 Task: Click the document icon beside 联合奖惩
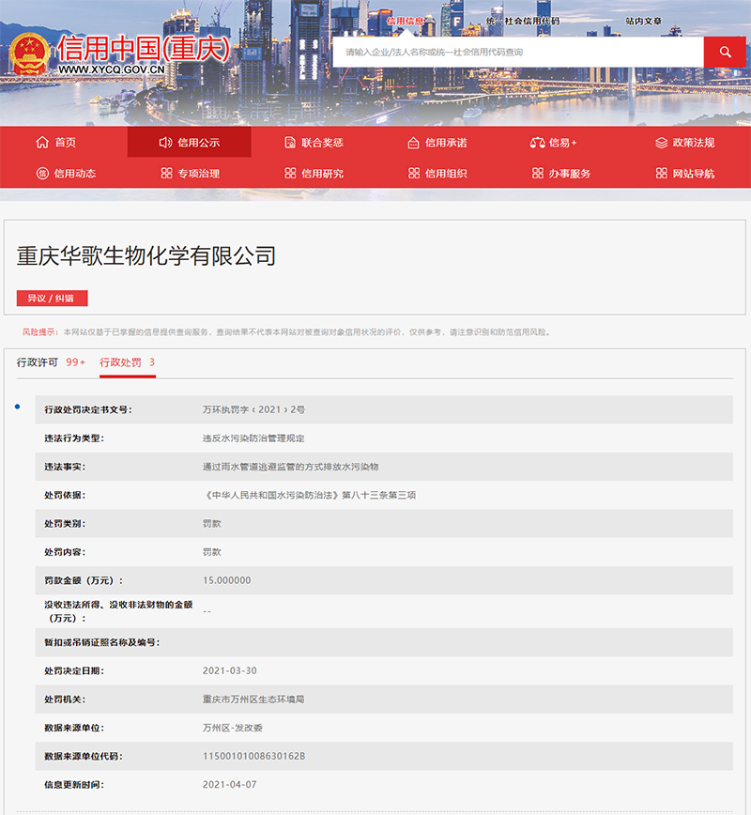(x=290, y=143)
